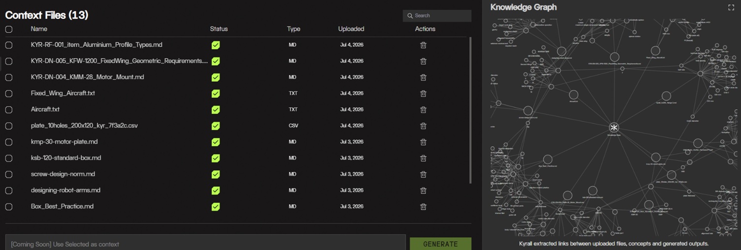
Task: Delete designing-robot-arms.md using trash icon
Action: point(423,191)
